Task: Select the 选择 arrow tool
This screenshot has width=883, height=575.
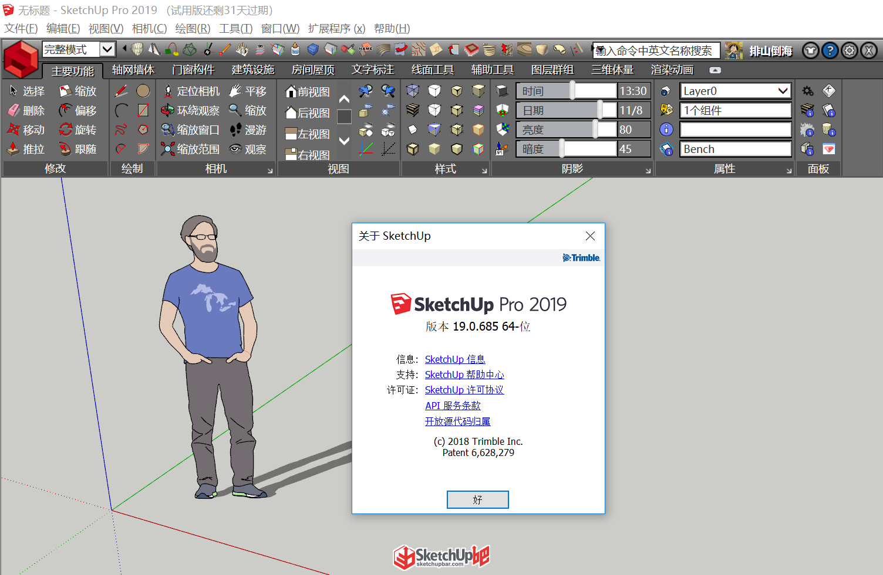Action: [x=27, y=91]
